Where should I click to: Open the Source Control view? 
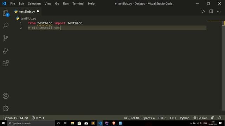(x=6, y=38)
